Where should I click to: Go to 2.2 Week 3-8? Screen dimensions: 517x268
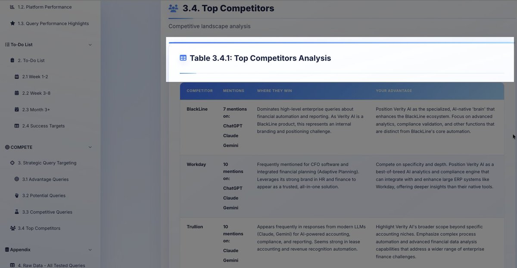point(36,93)
